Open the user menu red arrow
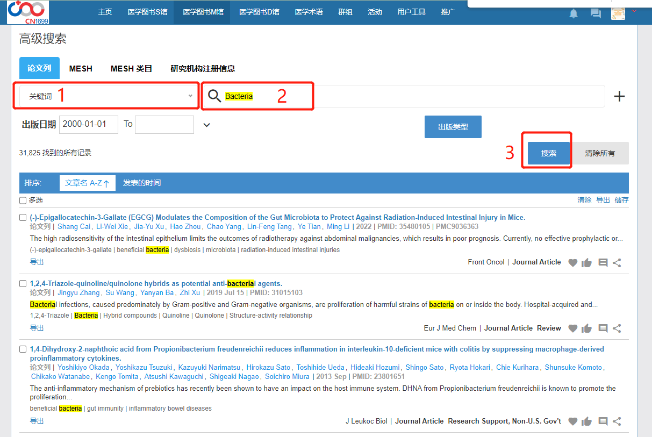The width and height of the screenshot is (652, 437). tap(634, 11)
